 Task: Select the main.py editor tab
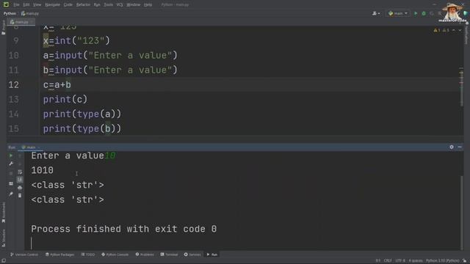[x=21, y=22]
